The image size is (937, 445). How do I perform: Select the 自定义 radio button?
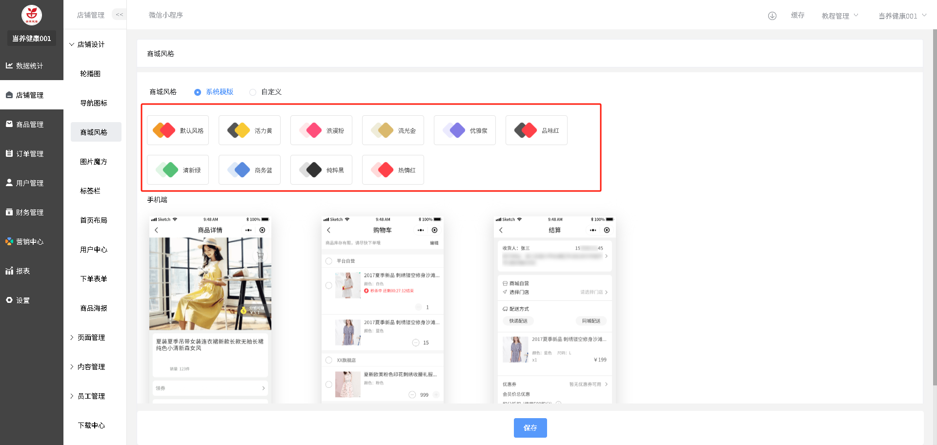click(253, 92)
